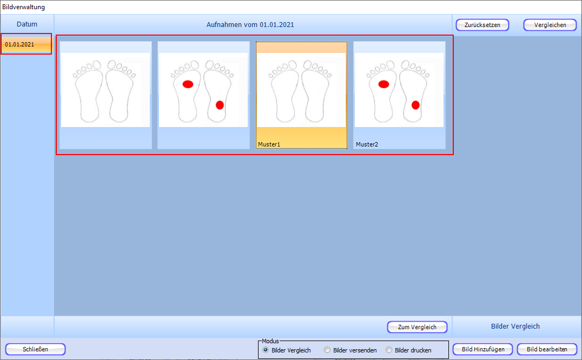The image size is (582, 360).
Task: Open Bild bearbeiten to edit image
Action: point(547,349)
